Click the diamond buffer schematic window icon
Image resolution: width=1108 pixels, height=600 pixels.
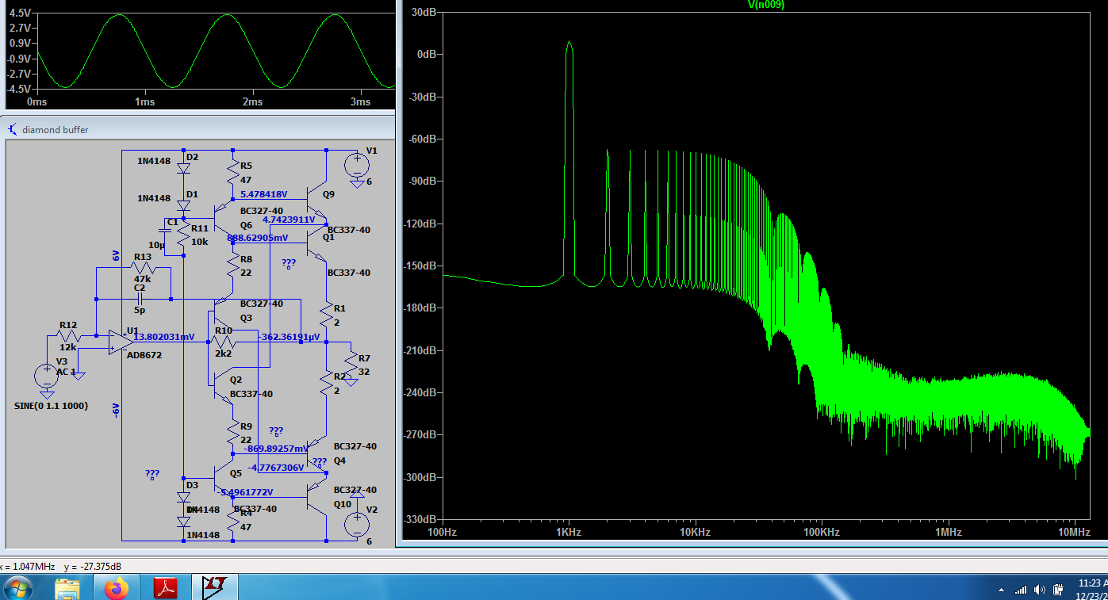(x=12, y=129)
